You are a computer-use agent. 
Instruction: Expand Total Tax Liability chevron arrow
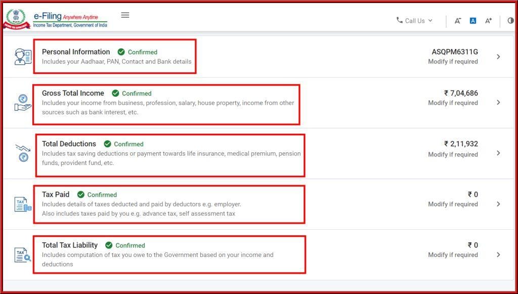coord(498,255)
